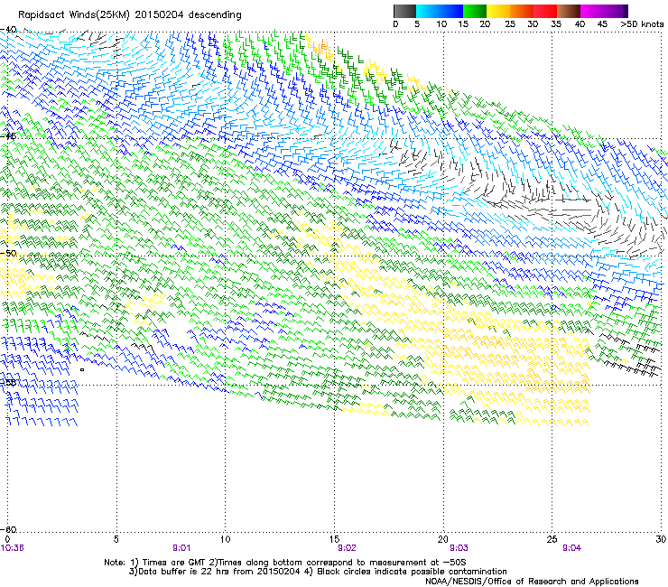Click the yellow 20-25 knots legend segment

click(x=498, y=11)
